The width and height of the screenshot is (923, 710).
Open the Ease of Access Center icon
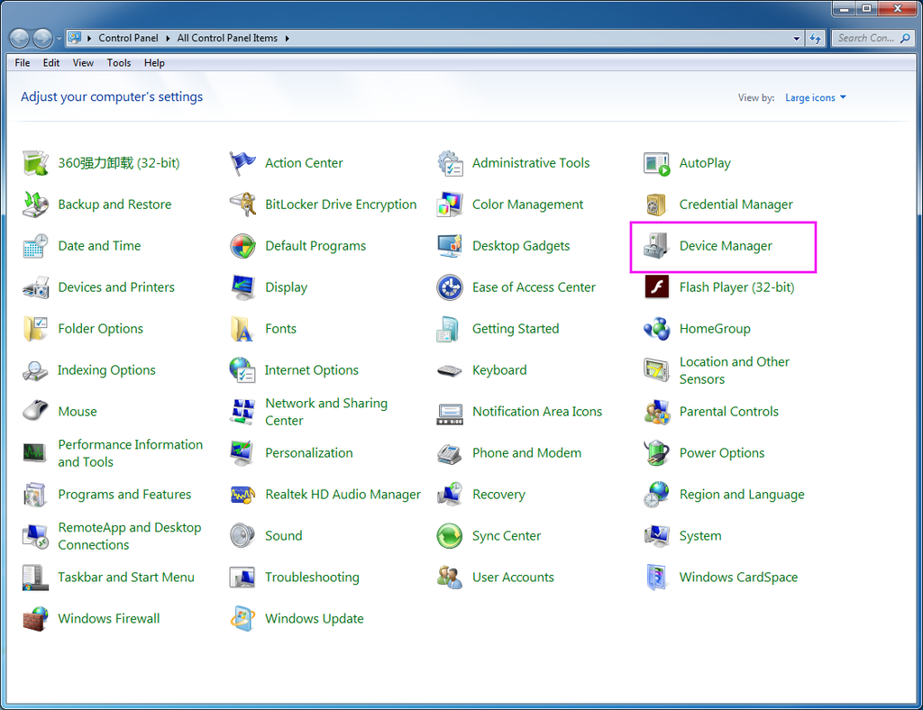tap(450, 287)
